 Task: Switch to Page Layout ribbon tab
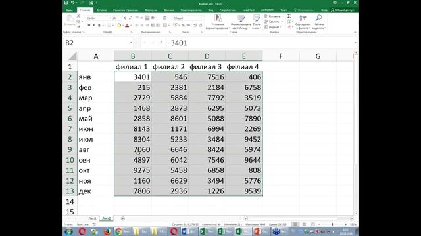point(126,10)
